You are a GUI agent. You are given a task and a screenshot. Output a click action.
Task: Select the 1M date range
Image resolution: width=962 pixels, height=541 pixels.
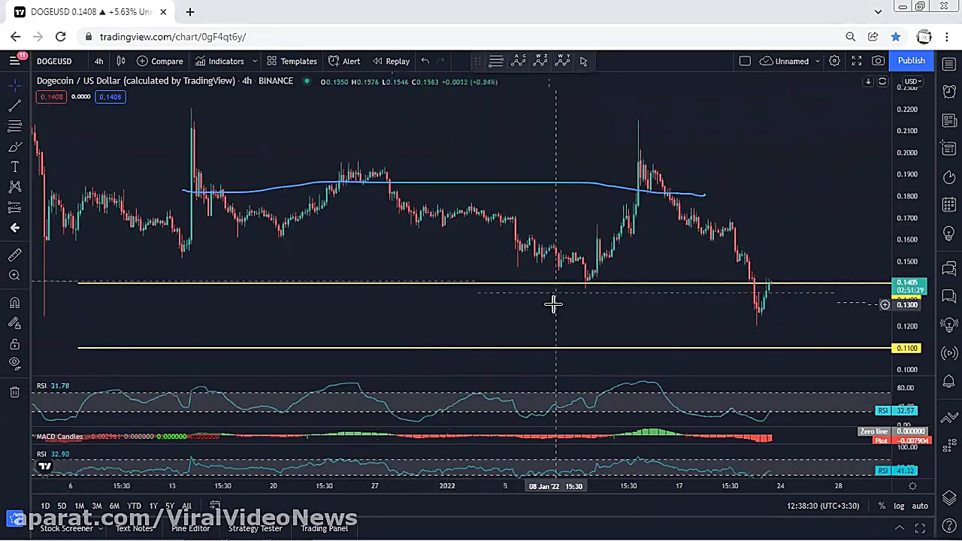pyautogui.click(x=79, y=506)
